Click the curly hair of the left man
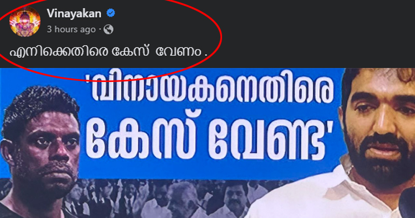 tap(40, 106)
